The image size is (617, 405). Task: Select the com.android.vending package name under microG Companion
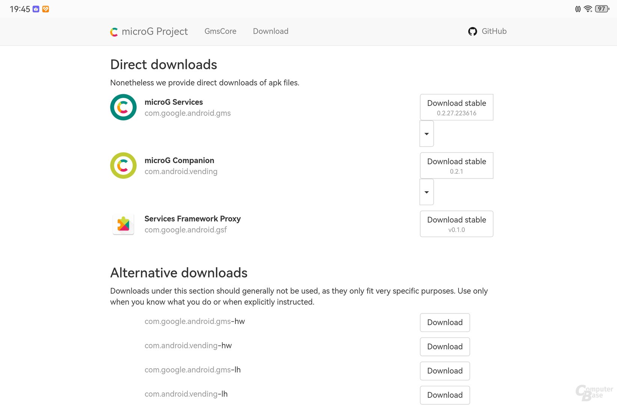pos(181,171)
